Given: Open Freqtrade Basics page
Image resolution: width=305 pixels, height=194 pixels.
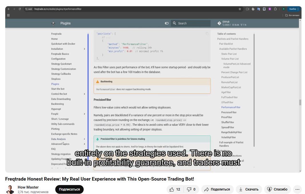Looking at the screenshot, I should [x=60, y=54].
